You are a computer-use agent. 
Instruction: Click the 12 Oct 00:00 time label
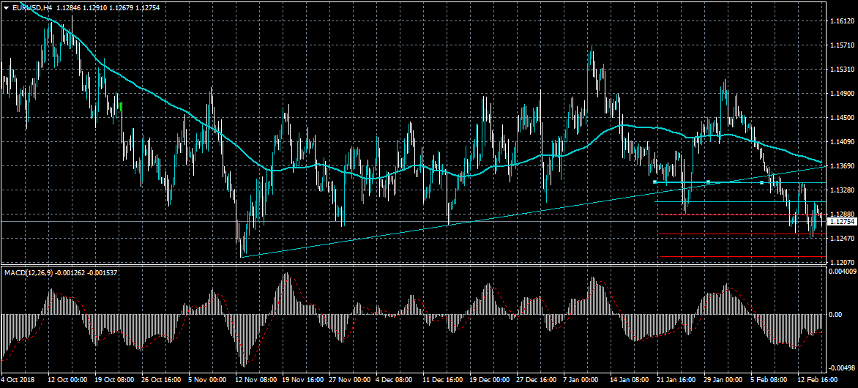67,379
